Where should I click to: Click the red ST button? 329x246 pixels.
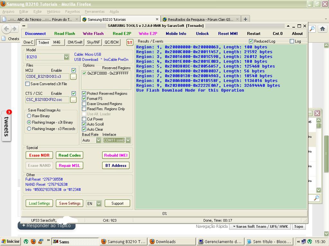click(130, 43)
